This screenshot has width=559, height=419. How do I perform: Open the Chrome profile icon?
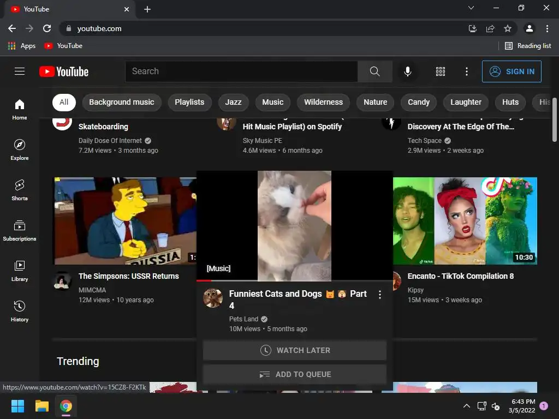point(530,28)
